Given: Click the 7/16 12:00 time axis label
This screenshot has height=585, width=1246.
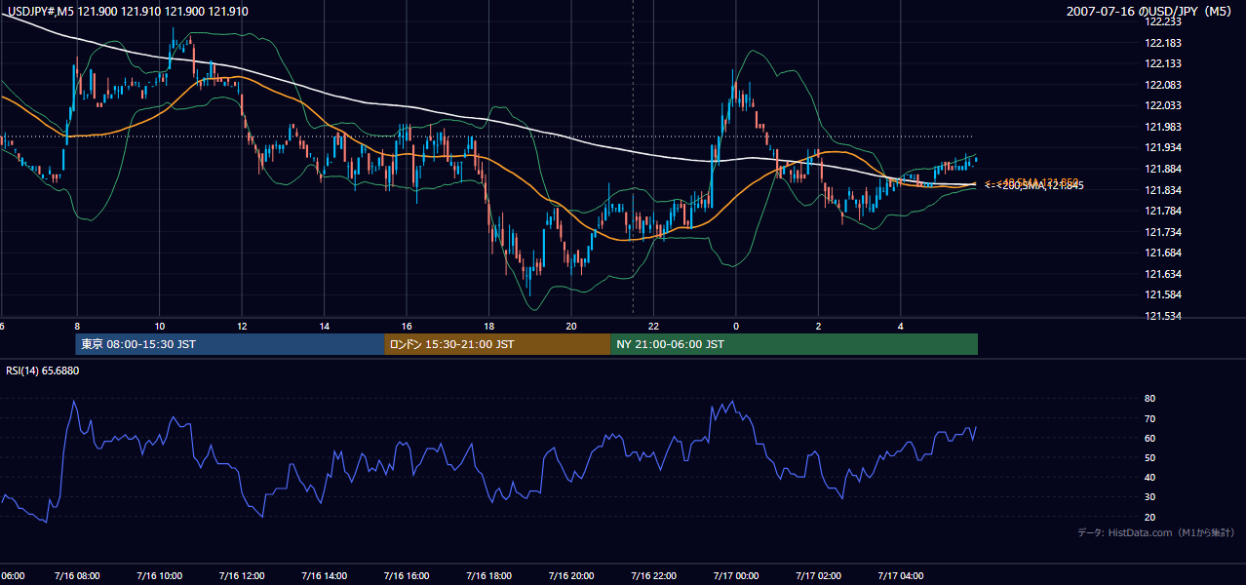Looking at the screenshot, I should (x=241, y=576).
